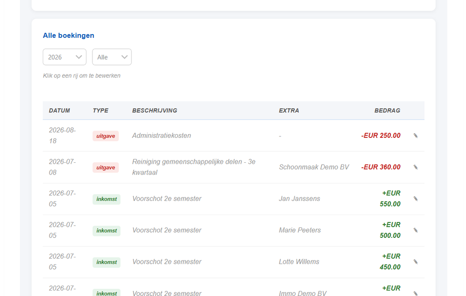This screenshot has width=466, height=296.
Task: Open the 2026 year dropdown
Action: [65, 57]
